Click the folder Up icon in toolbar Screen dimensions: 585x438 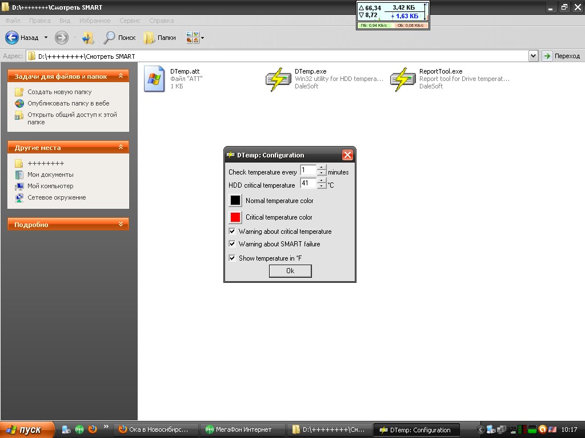click(x=87, y=38)
